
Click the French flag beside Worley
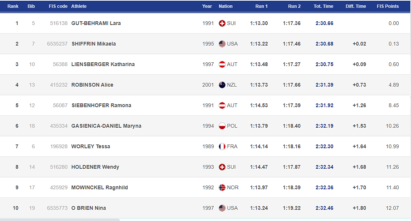[222, 146]
